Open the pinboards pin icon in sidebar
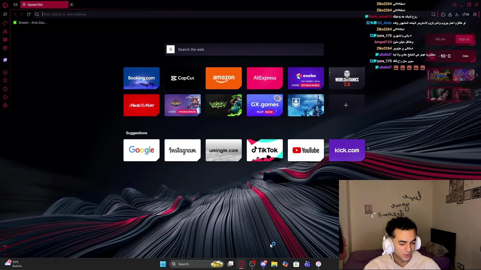481x270 pixels. pos(5,81)
